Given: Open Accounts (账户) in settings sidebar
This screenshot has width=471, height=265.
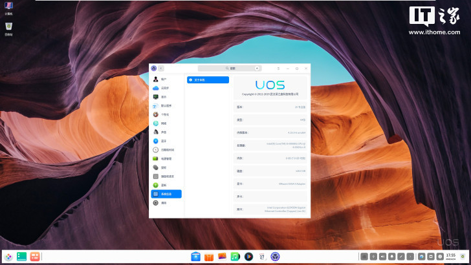Looking at the screenshot, I should click(x=166, y=79).
